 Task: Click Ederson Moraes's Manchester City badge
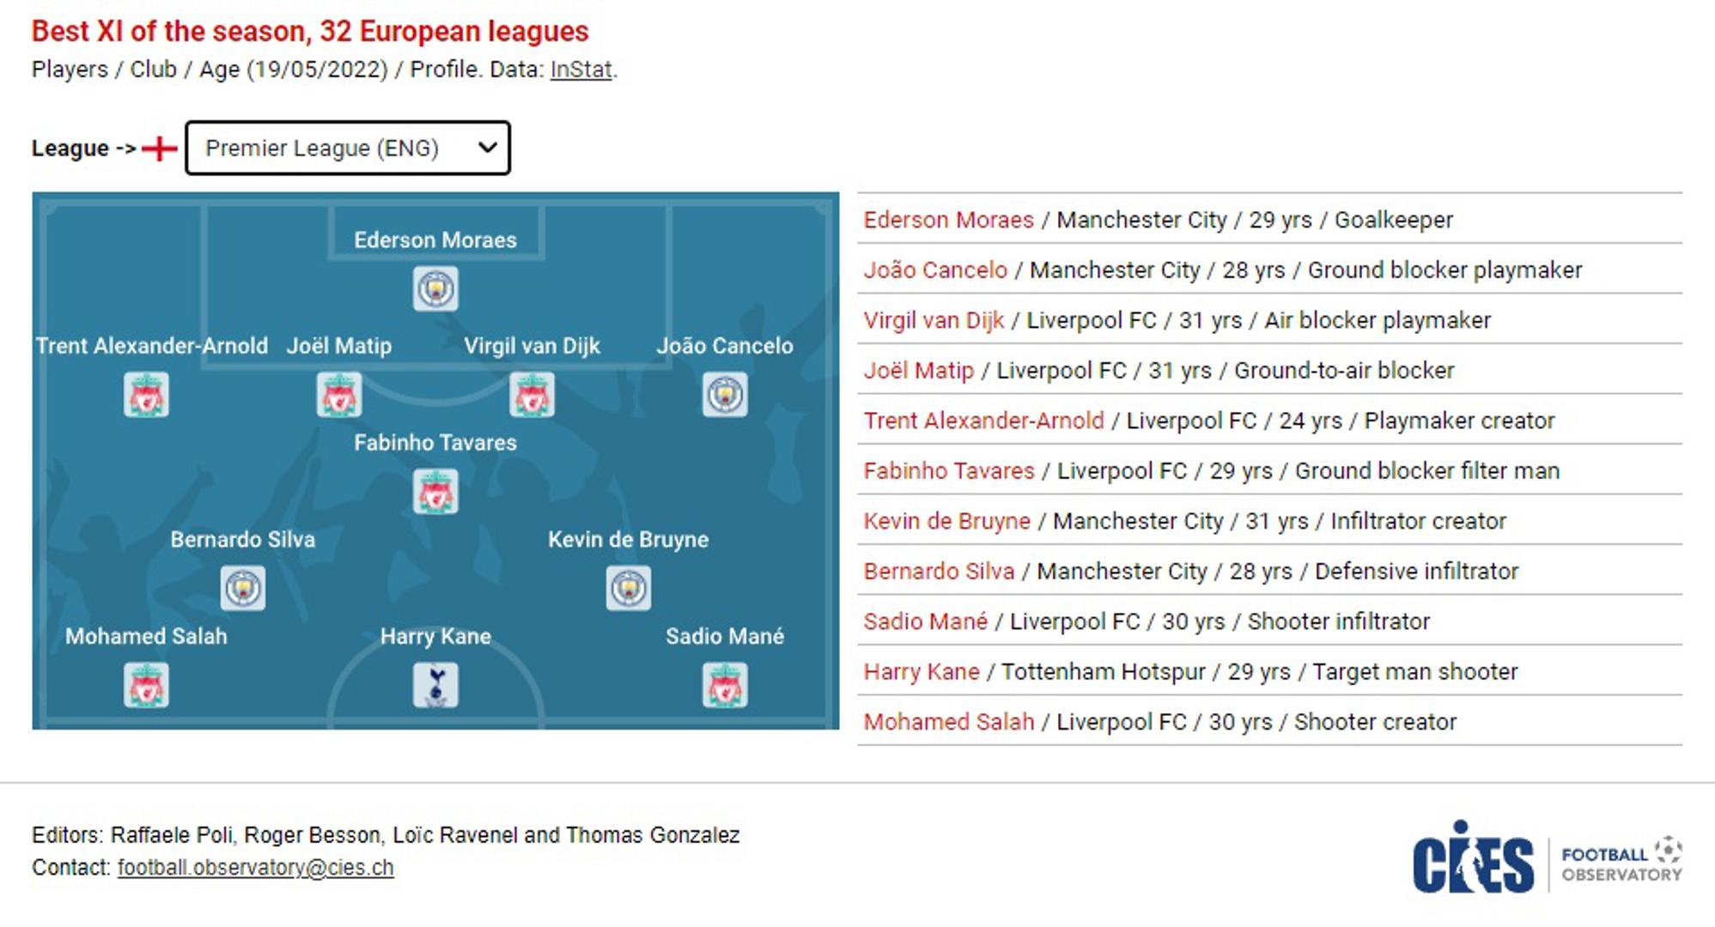pyautogui.click(x=435, y=288)
